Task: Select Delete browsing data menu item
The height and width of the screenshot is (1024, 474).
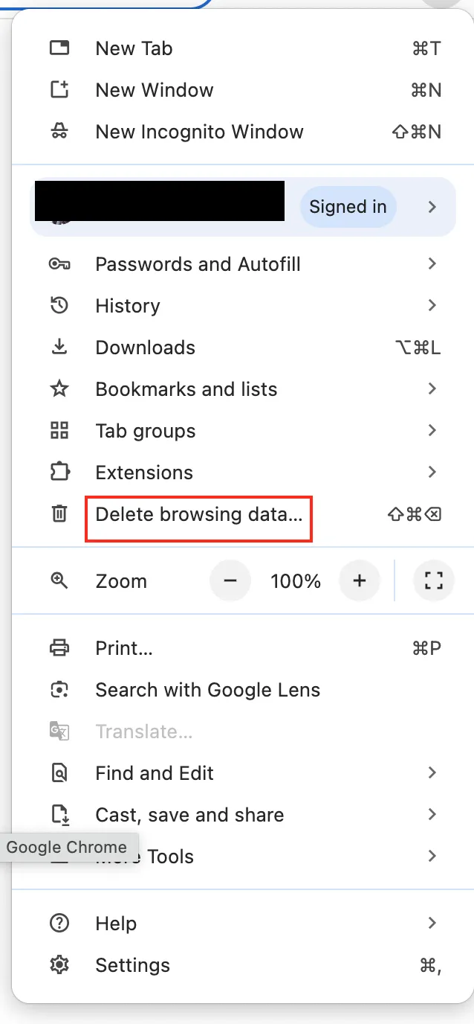Action: click(198, 515)
